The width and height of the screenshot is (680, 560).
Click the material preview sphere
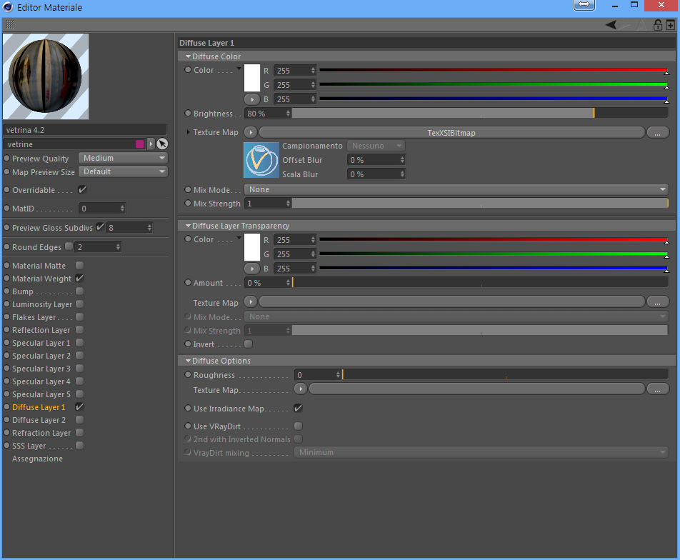(x=46, y=76)
